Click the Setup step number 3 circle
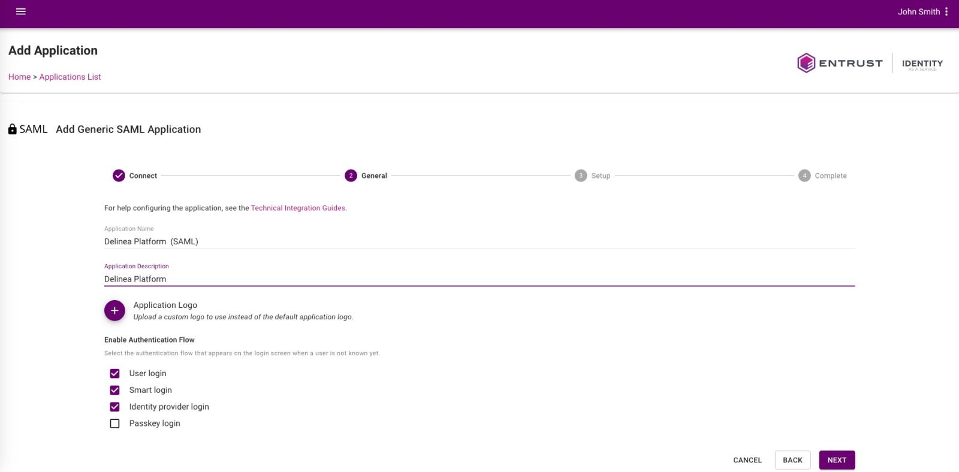Viewport: 959px width, 472px height. click(580, 176)
